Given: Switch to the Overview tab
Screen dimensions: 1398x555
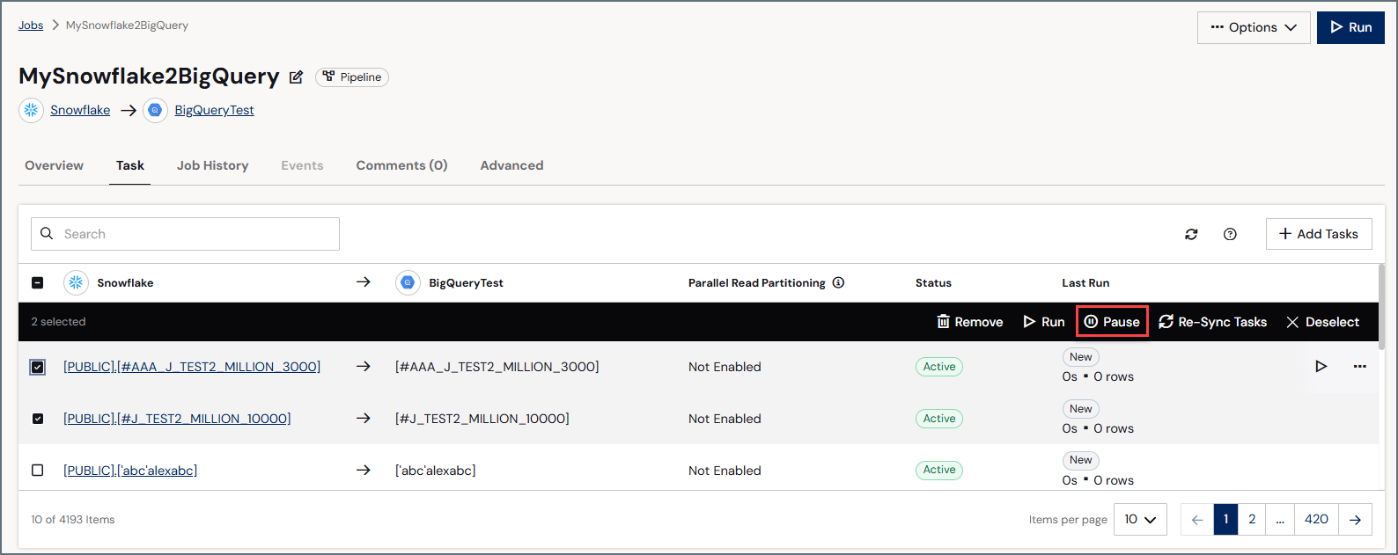Looking at the screenshot, I should coord(54,165).
